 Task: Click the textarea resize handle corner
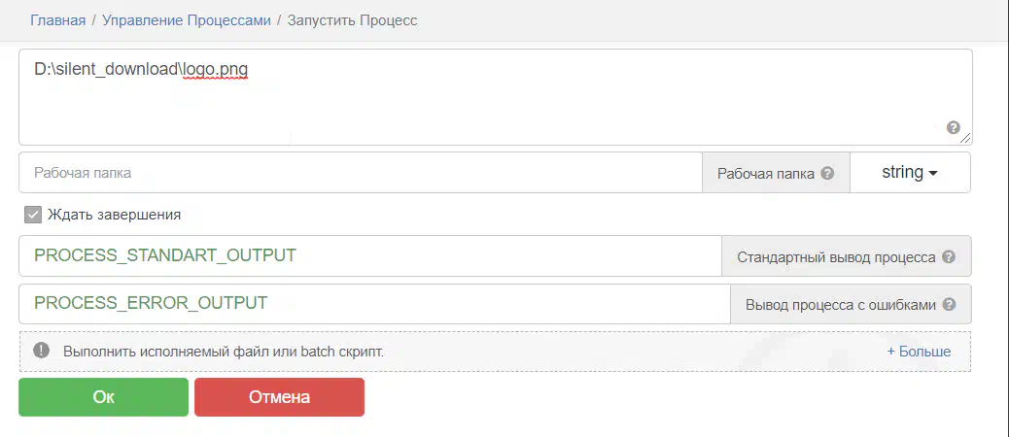pos(967,140)
